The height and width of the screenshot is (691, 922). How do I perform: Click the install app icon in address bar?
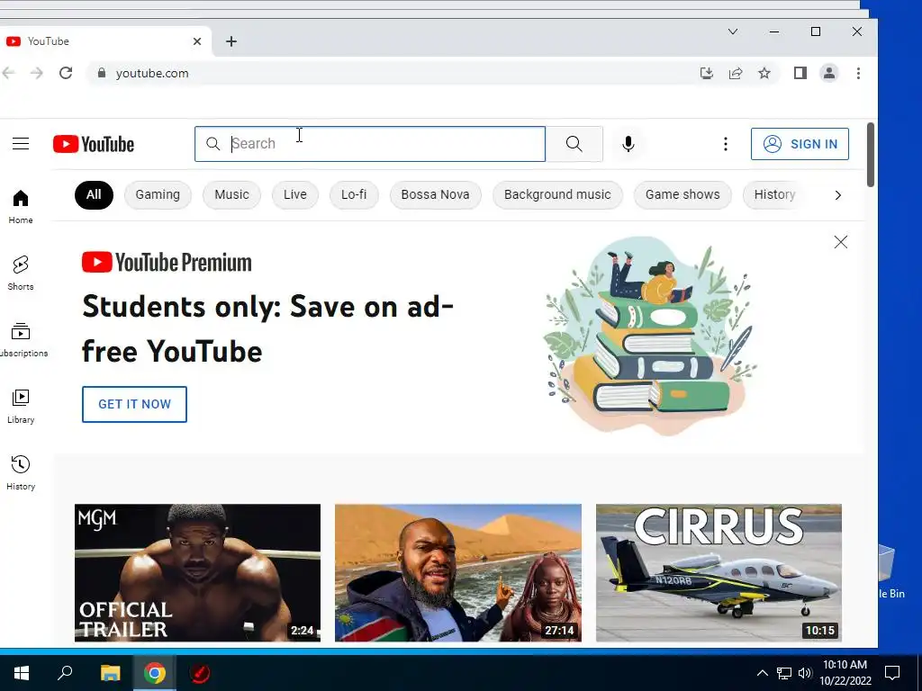707,73
